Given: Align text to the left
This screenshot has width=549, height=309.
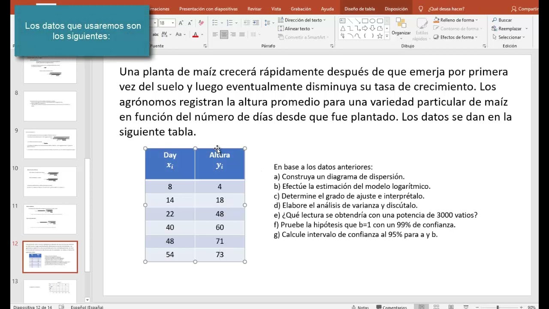Looking at the screenshot, I should click(215, 34).
